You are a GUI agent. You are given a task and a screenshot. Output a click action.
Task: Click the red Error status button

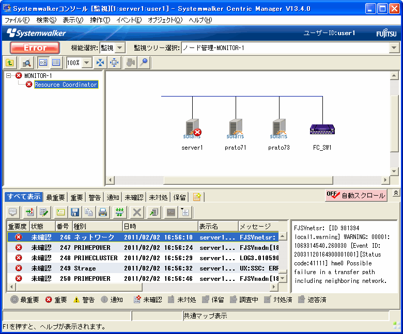coord(35,47)
